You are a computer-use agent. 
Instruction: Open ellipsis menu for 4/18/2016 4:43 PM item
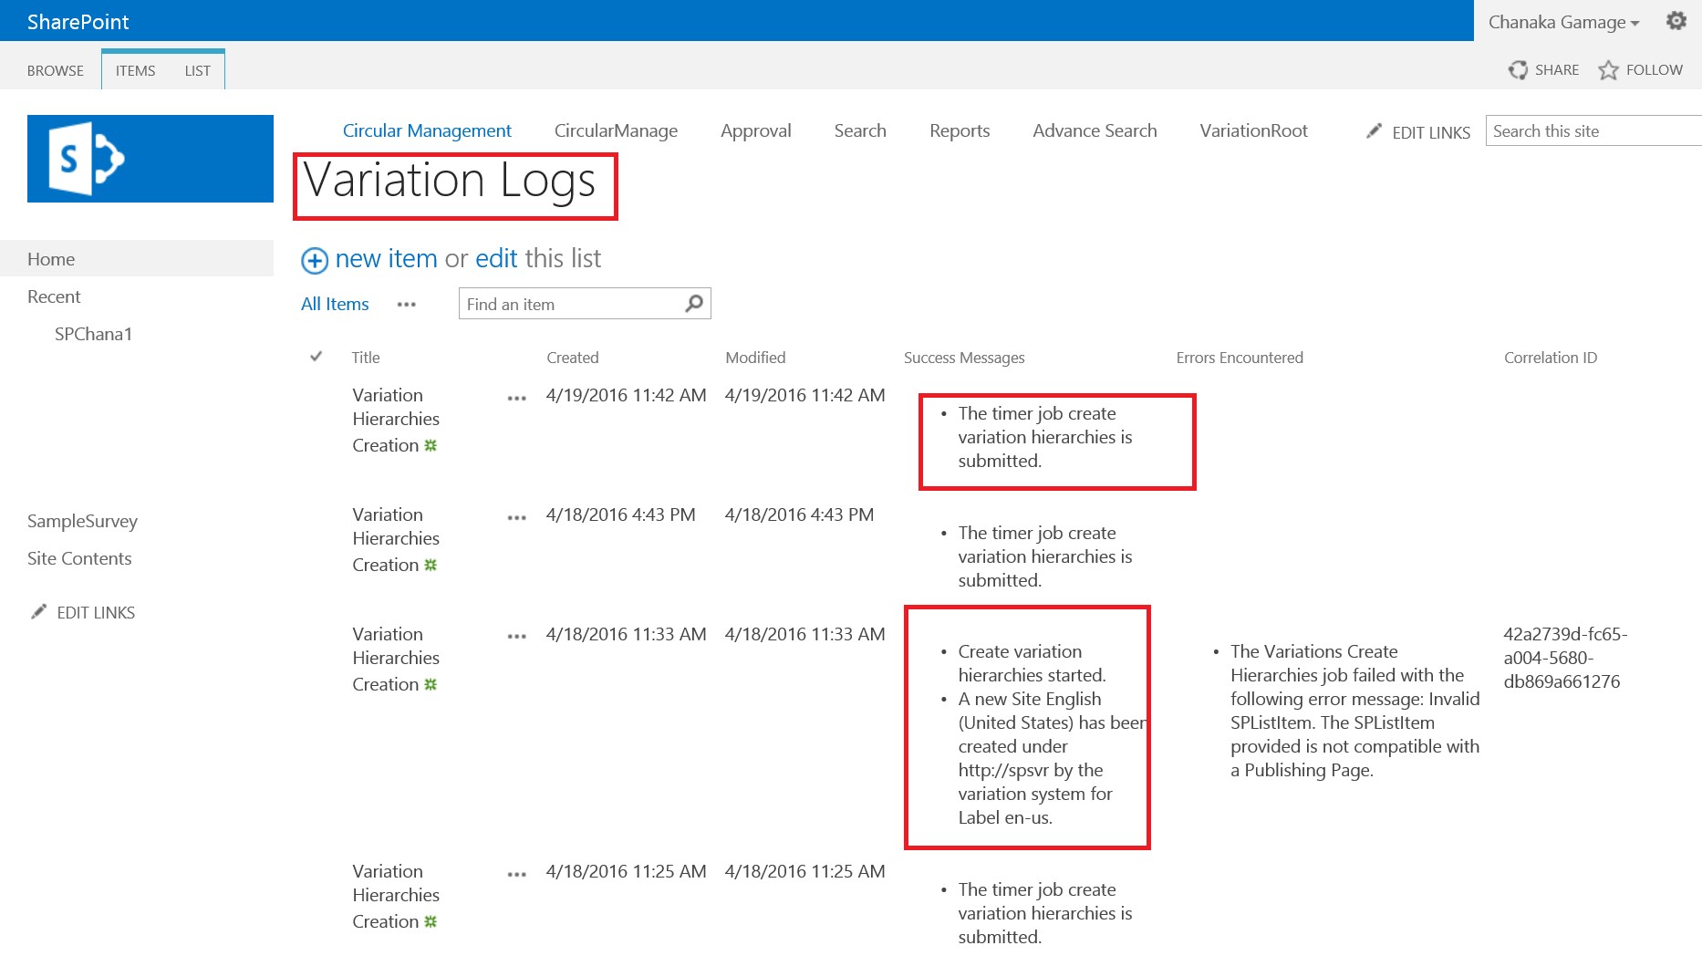point(517,518)
